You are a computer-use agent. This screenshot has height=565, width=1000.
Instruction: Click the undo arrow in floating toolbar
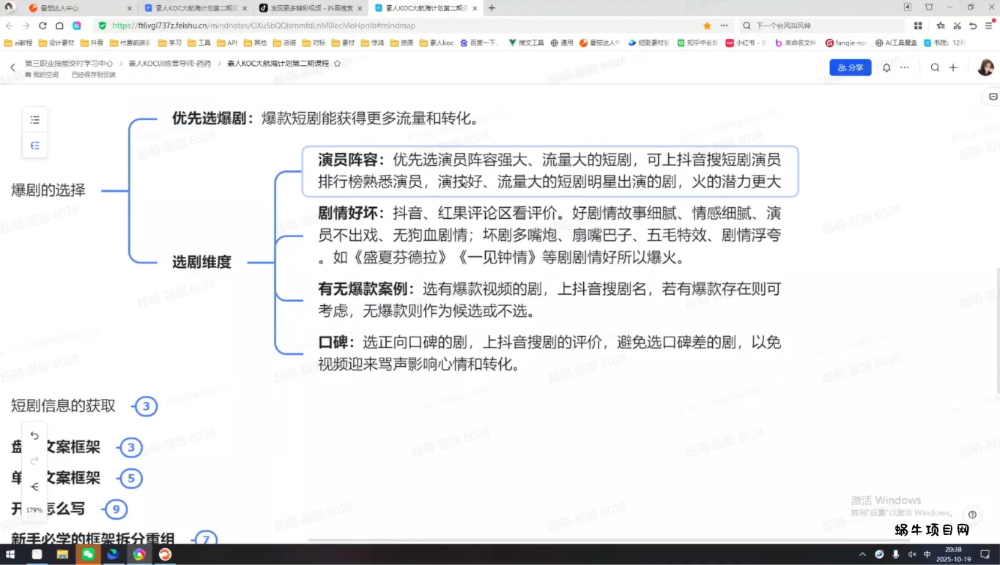click(x=34, y=436)
